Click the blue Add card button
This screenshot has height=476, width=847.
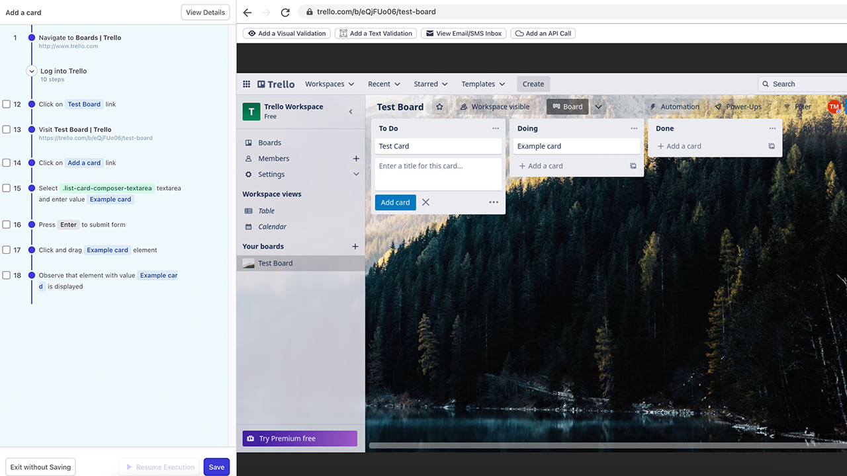396,202
